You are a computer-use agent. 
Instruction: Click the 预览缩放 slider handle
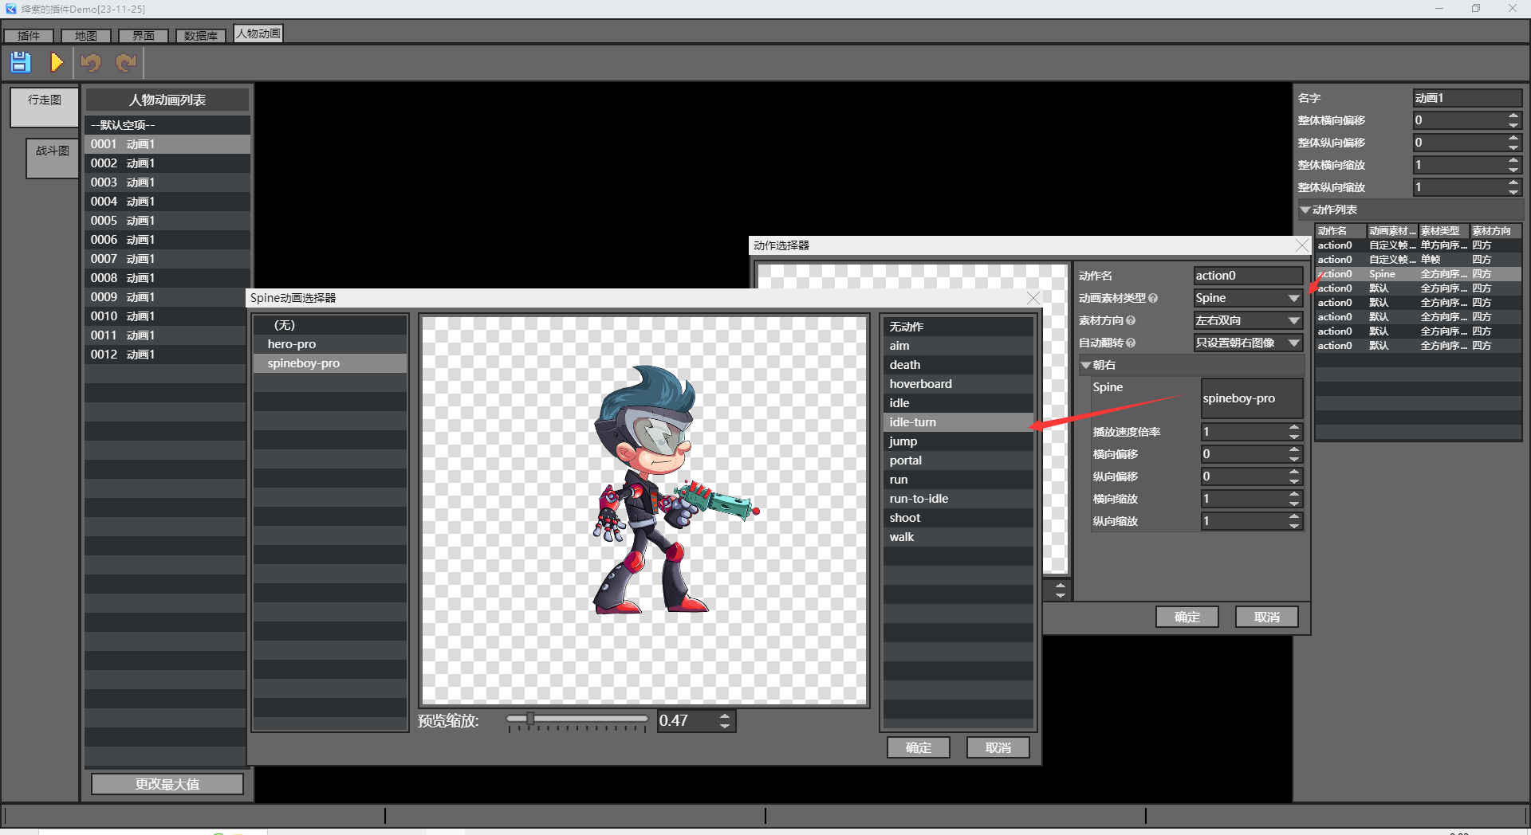click(530, 719)
